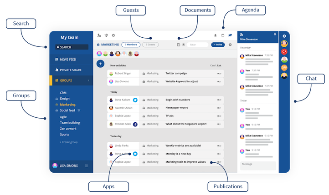Switch activity view to List
This screenshot has width=329, height=195.
[219, 65]
